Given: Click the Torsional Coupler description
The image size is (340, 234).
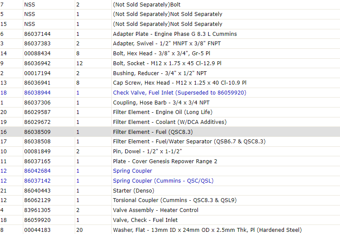Looking at the screenshot, I should [x=175, y=200].
